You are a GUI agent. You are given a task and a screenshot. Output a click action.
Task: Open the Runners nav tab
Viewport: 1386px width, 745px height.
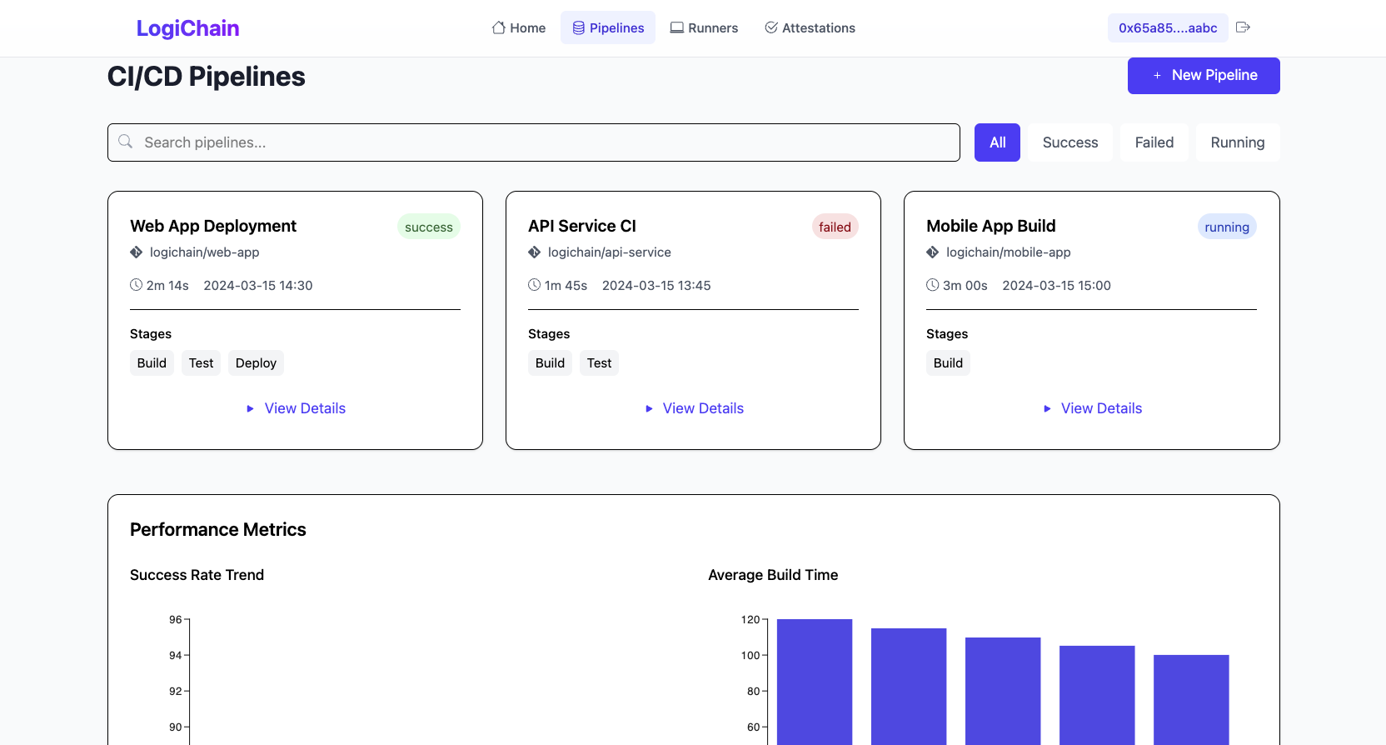pos(704,27)
